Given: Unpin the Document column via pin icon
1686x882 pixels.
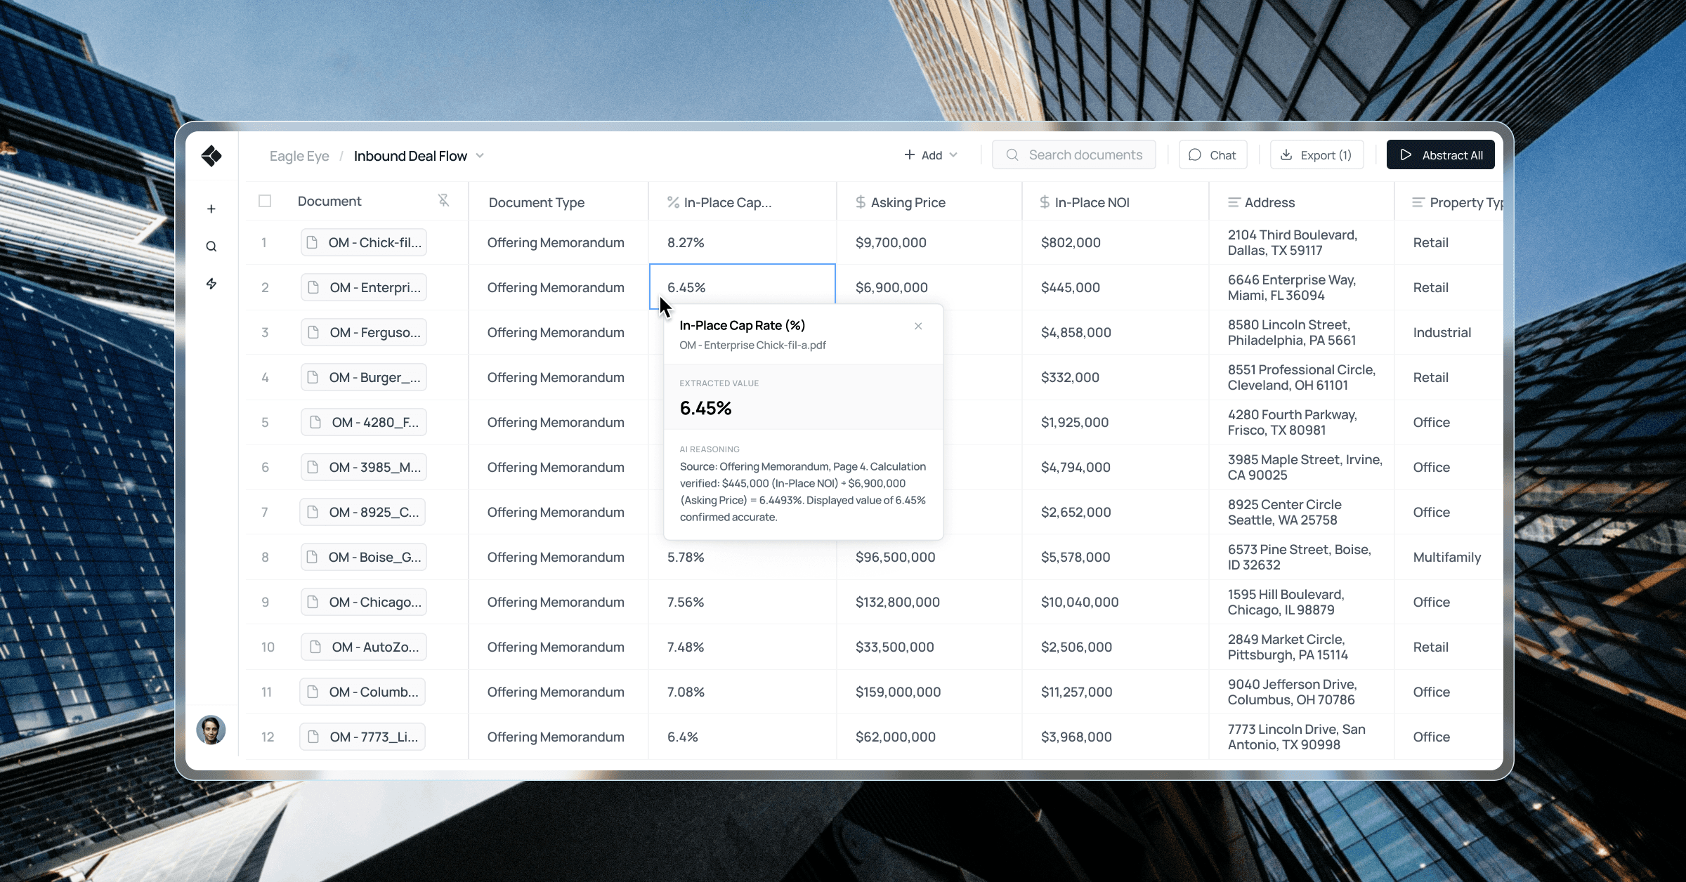Looking at the screenshot, I should pos(443,201).
